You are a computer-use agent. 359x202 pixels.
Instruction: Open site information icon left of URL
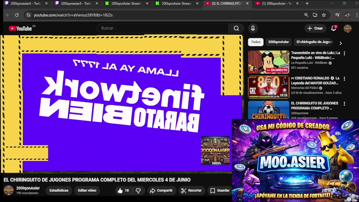click(x=28, y=15)
